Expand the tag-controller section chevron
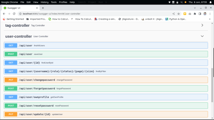The height and width of the screenshot is (120, 214). tap(202, 25)
